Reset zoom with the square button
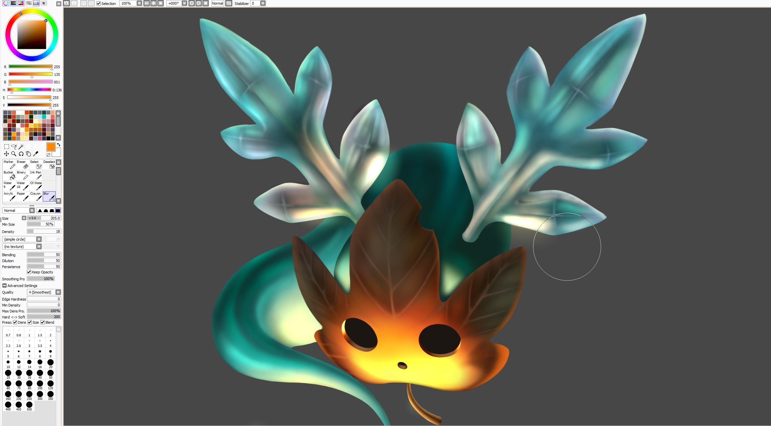 click(x=160, y=3)
